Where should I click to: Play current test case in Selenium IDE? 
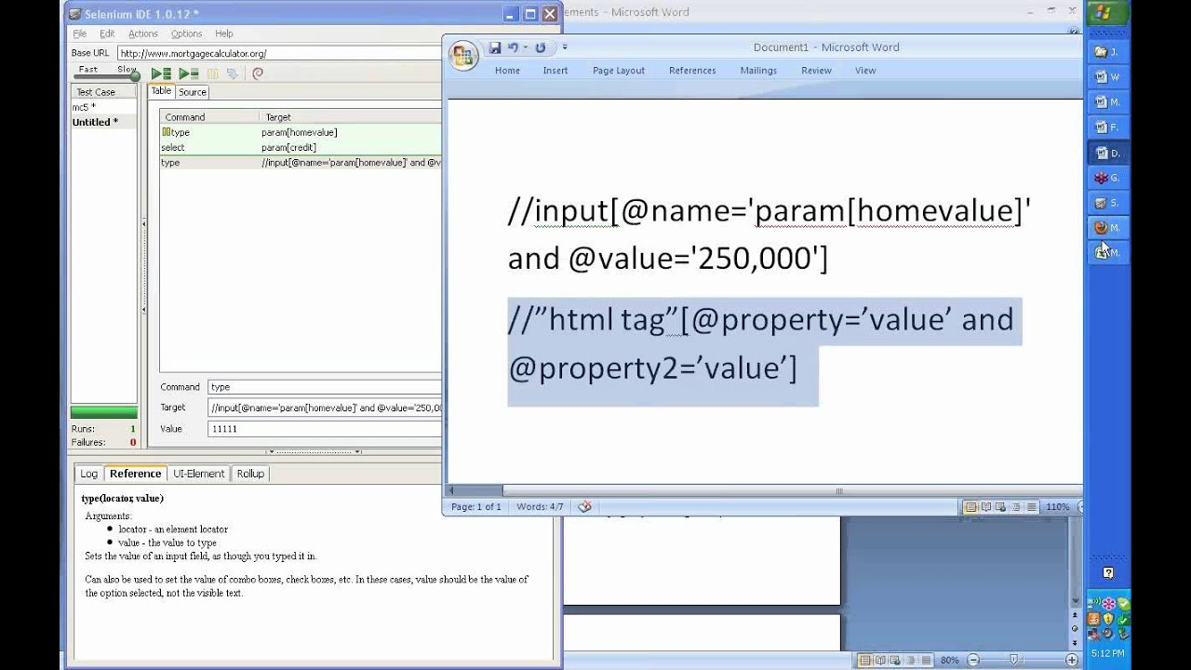[x=189, y=74]
